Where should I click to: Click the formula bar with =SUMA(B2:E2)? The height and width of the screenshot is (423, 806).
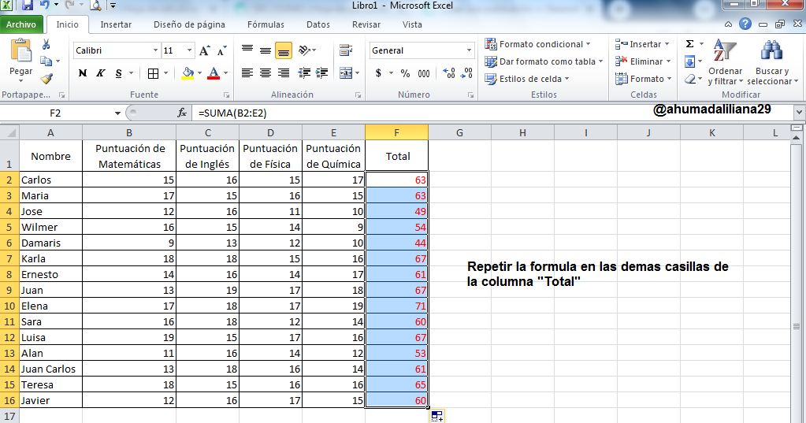tap(493, 113)
